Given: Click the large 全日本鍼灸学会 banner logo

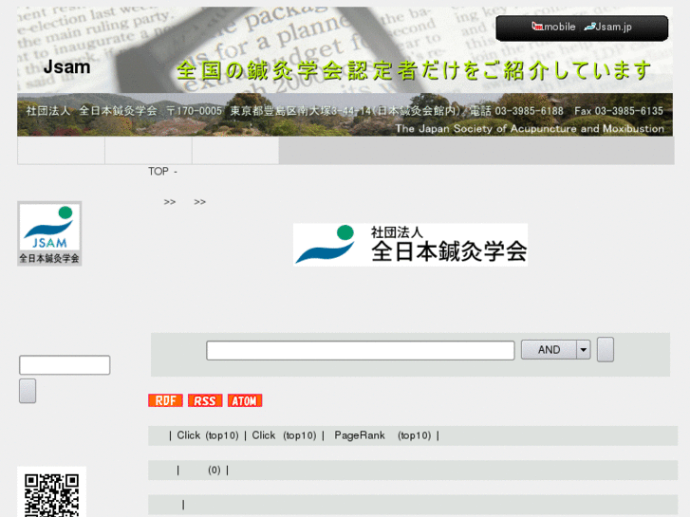Looking at the screenshot, I should (410, 245).
